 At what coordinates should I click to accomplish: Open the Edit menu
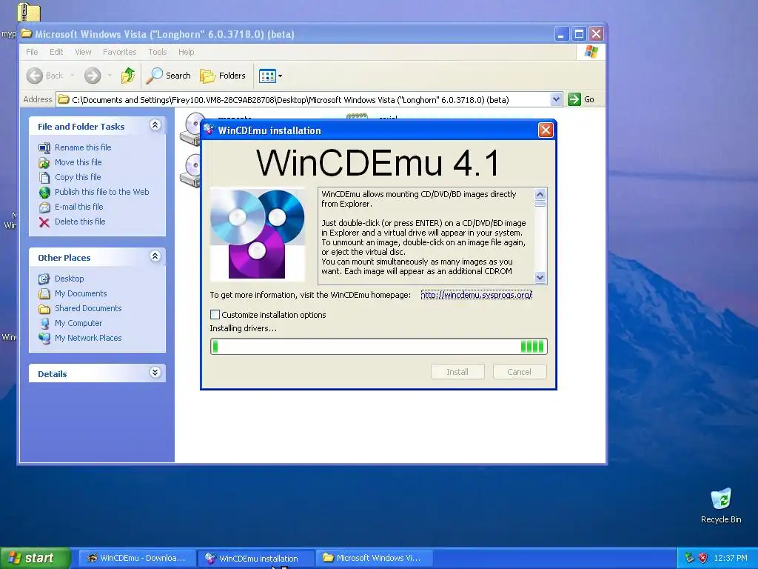(56, 52)
